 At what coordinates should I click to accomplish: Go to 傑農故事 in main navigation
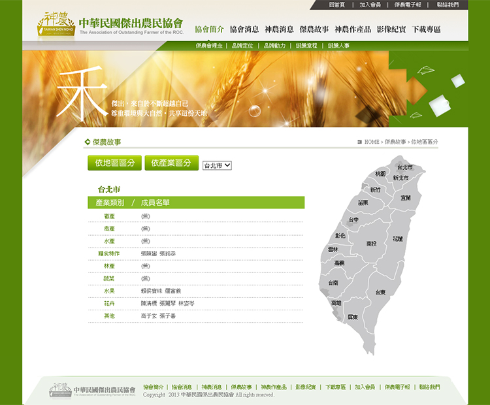(314, 29)
